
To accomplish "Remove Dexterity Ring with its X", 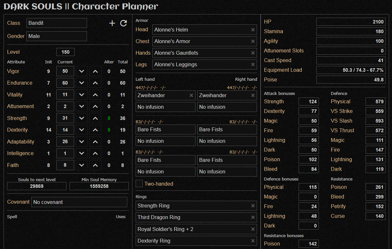I will coord(253,241).
